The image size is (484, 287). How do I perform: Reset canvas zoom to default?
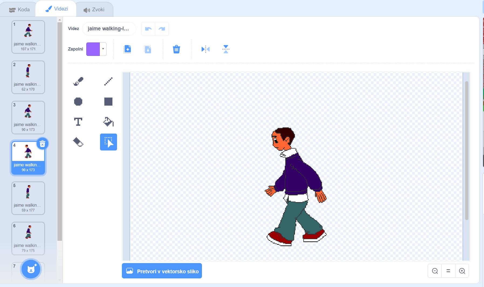pos(448,271)
